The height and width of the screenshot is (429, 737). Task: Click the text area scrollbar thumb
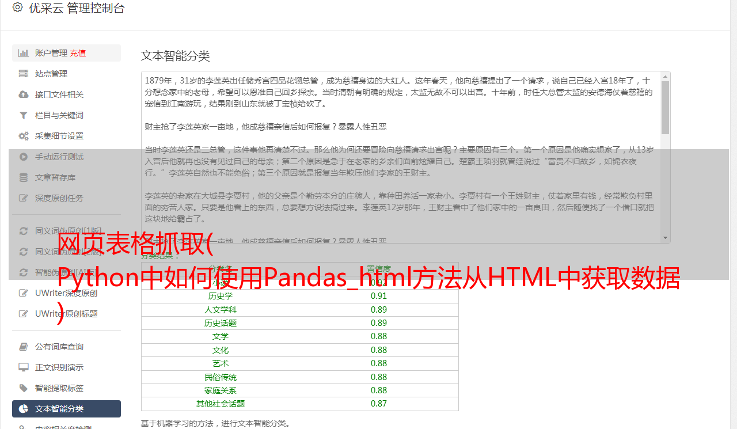click(x=665, y=107)
